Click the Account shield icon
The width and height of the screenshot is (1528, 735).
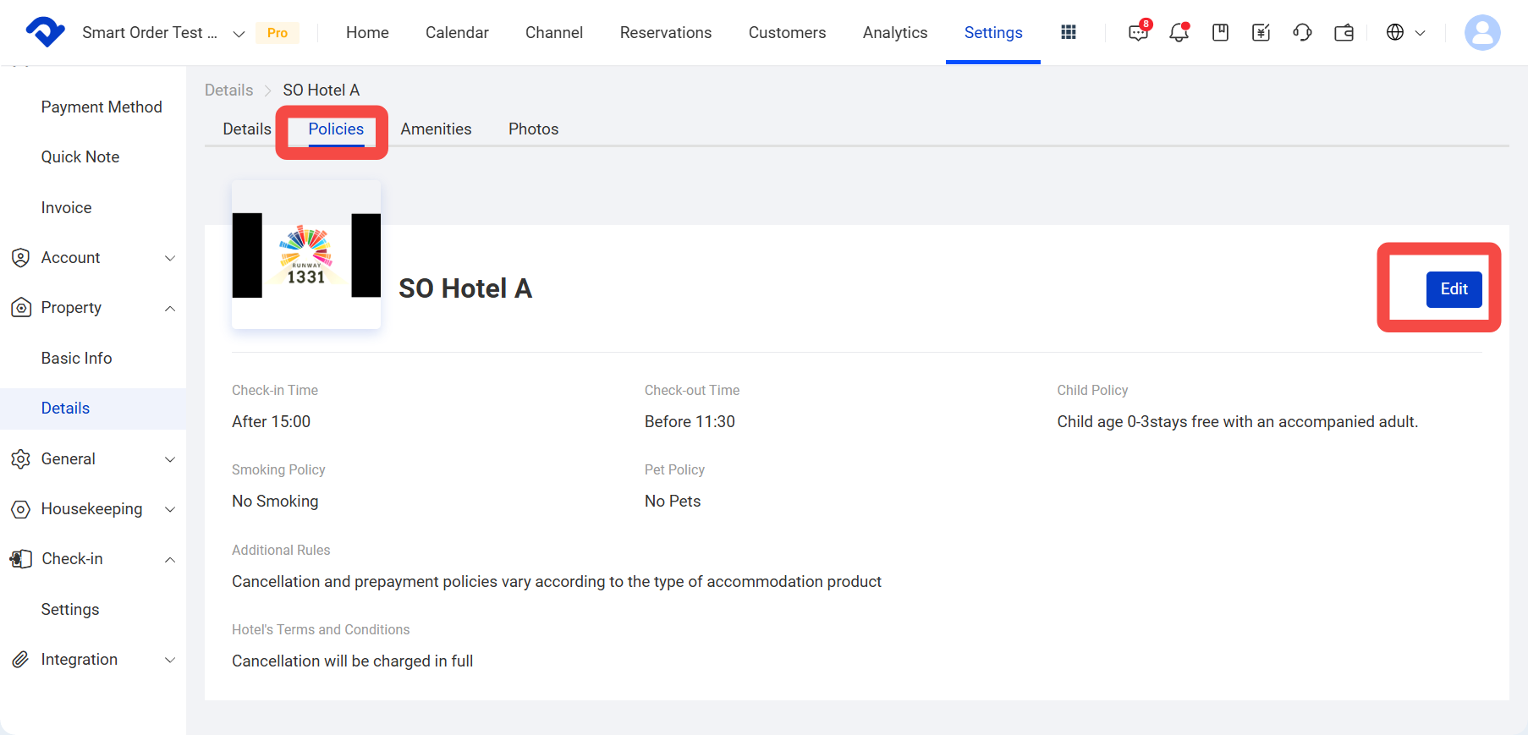tap(21, 257)
